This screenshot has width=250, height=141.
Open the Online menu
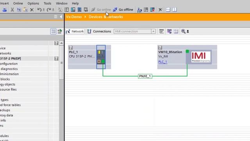(x=18, y=3)
